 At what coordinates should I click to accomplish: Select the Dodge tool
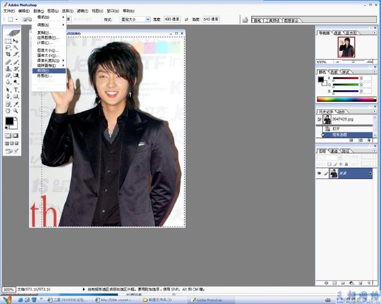16,82
